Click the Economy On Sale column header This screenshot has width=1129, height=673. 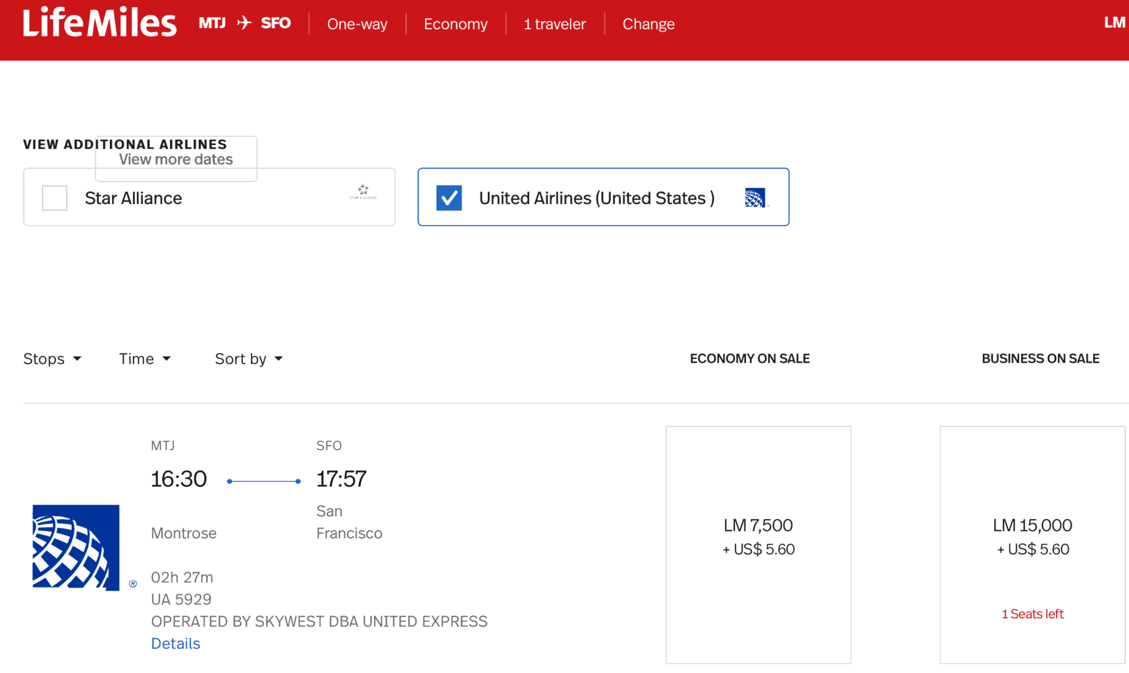click(x=750, y=359)
